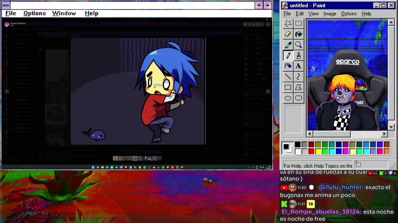Viewport: 398px width, 223px height.
Task: Select the Rounded Rectangle tool in Paint
Action: tap(298, 98)
